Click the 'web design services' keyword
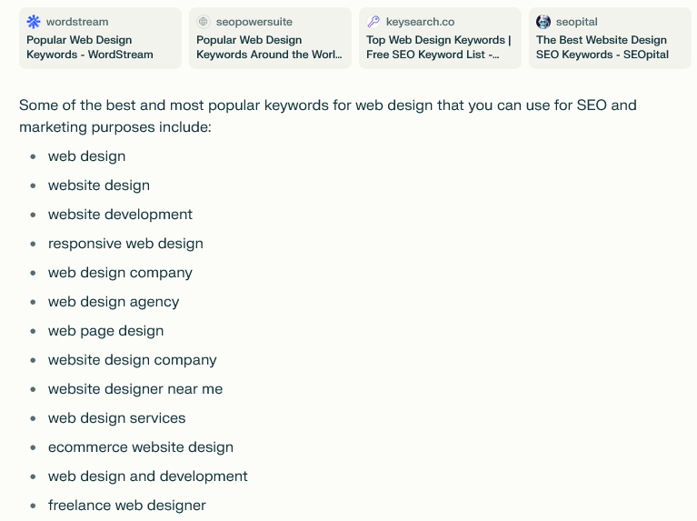 coord(117,418)
